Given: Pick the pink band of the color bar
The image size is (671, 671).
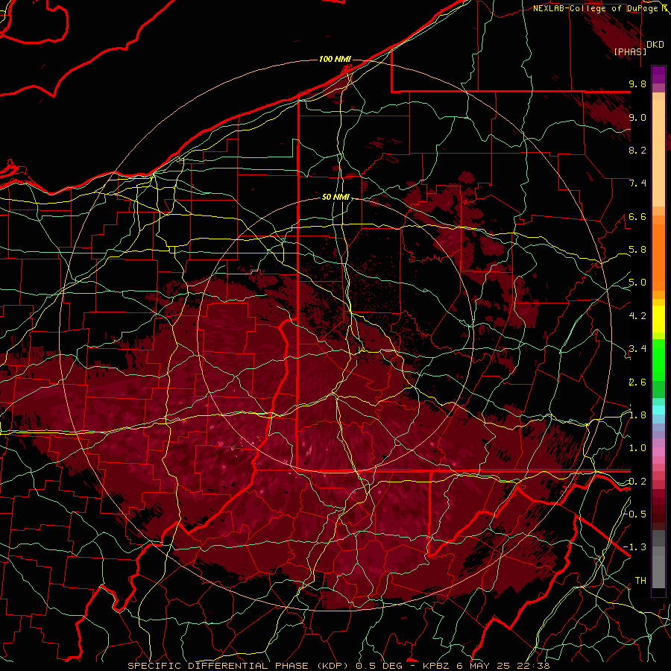Looking at the screenshot, I should pos(658,452).
